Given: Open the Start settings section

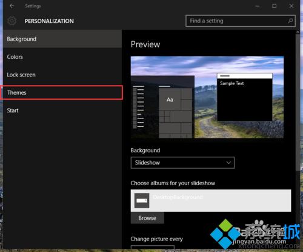Looking at the screenshot, I should 62,111.
